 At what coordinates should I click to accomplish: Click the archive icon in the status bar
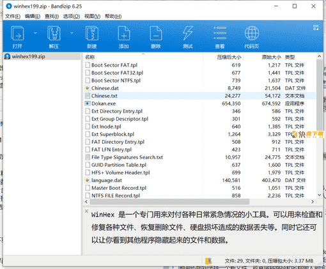208,261
